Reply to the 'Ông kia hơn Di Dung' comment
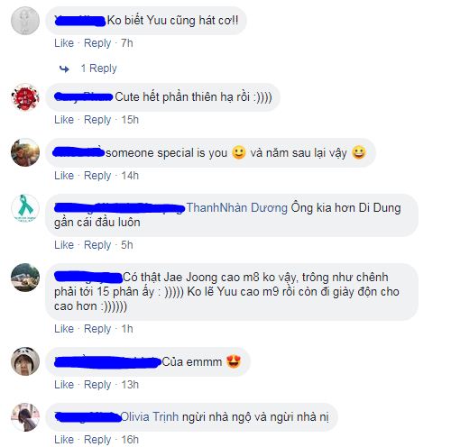451x447 pixels. point(97,245)
